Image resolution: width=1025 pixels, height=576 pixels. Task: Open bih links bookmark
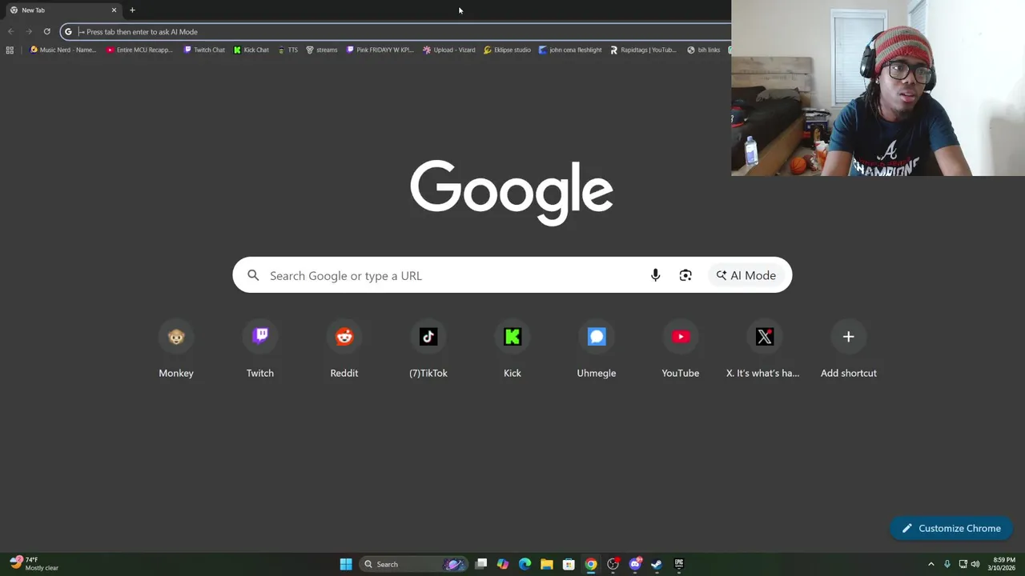click(x=704, y=50)
